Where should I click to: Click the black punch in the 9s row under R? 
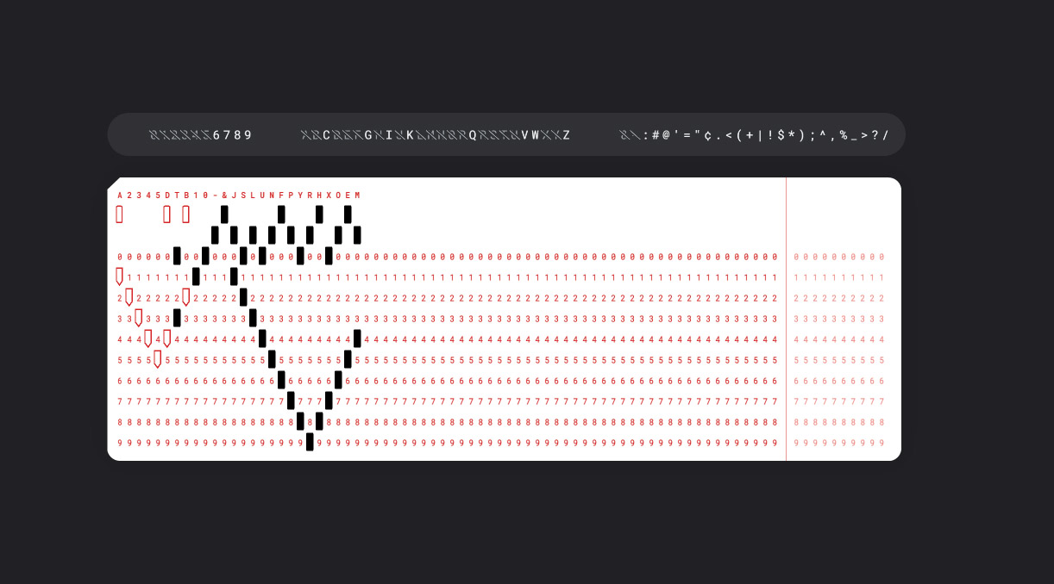point(310,442)
